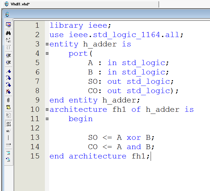Click the 'use' keyword on line 2

pos(57,35)
